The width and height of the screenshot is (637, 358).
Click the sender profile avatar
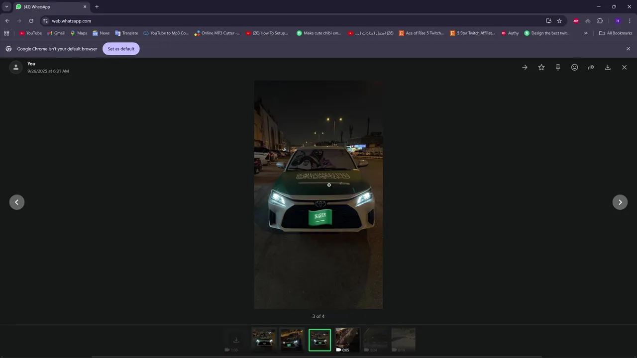coord(16,67)
